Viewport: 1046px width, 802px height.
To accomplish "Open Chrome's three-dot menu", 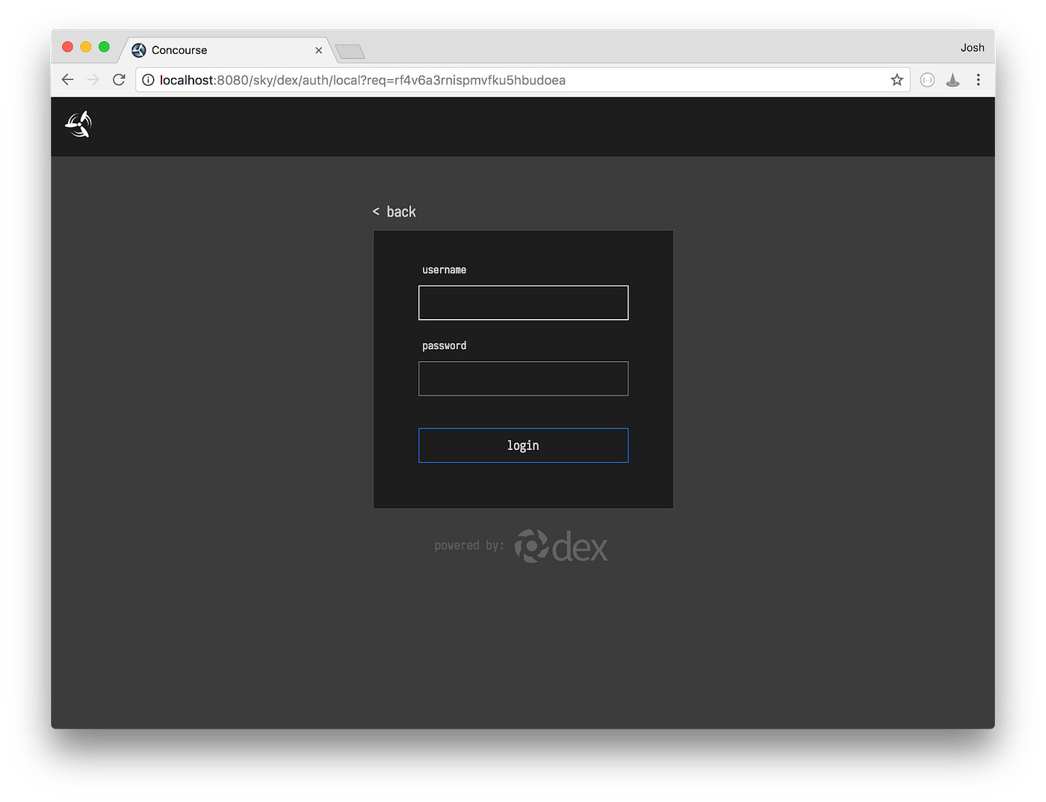I will [x=978, y=80].
